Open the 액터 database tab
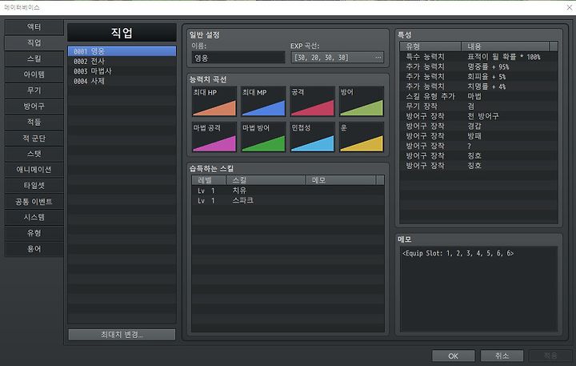 (34, 27)
